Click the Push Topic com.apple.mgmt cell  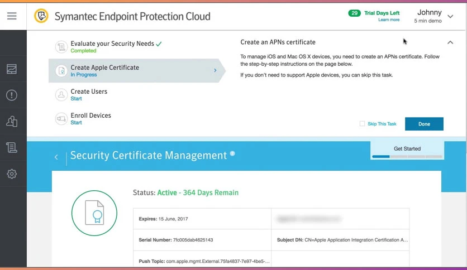pyautogui.click(x=202, y=259)
